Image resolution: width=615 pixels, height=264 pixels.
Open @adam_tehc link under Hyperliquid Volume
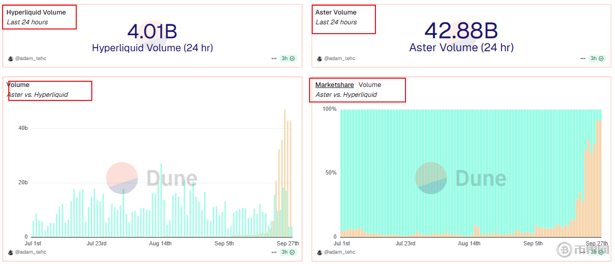[x=31, y=58]
